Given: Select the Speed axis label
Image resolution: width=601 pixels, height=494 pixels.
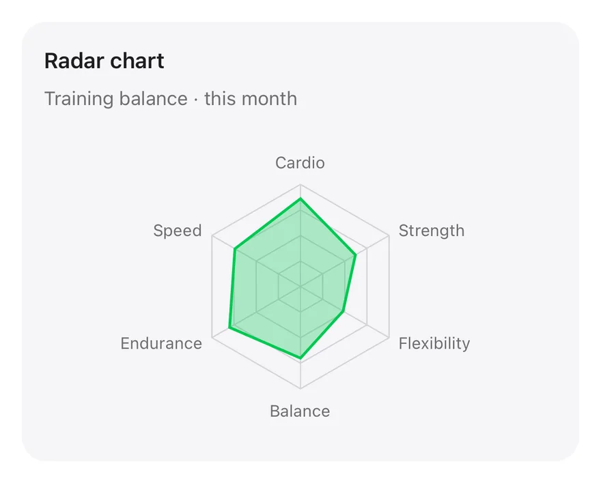Looking at the screenshot, I should coord(177,231).
